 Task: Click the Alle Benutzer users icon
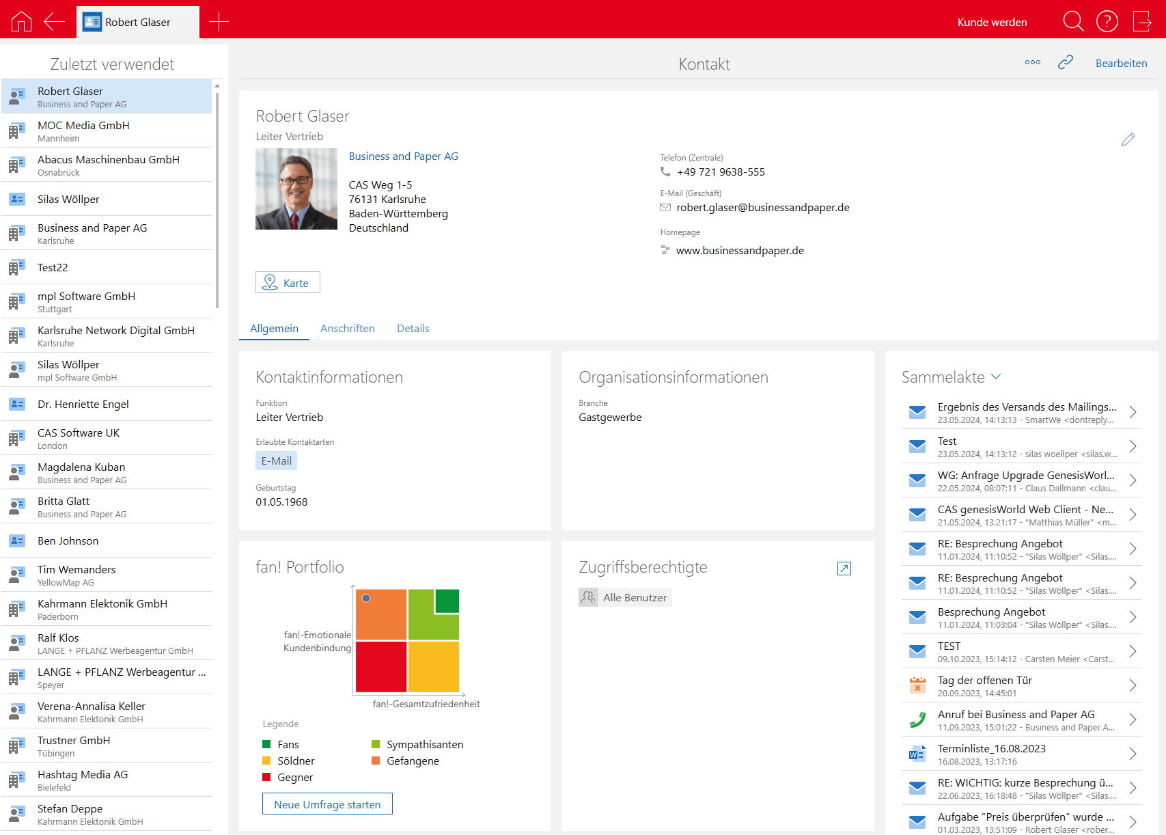tap(588, 597)
